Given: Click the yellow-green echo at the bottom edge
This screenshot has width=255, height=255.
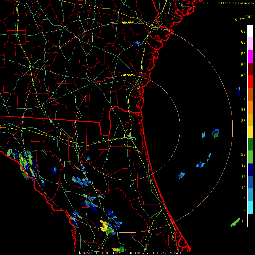Looking at the screenshot, I should (118, 249).
